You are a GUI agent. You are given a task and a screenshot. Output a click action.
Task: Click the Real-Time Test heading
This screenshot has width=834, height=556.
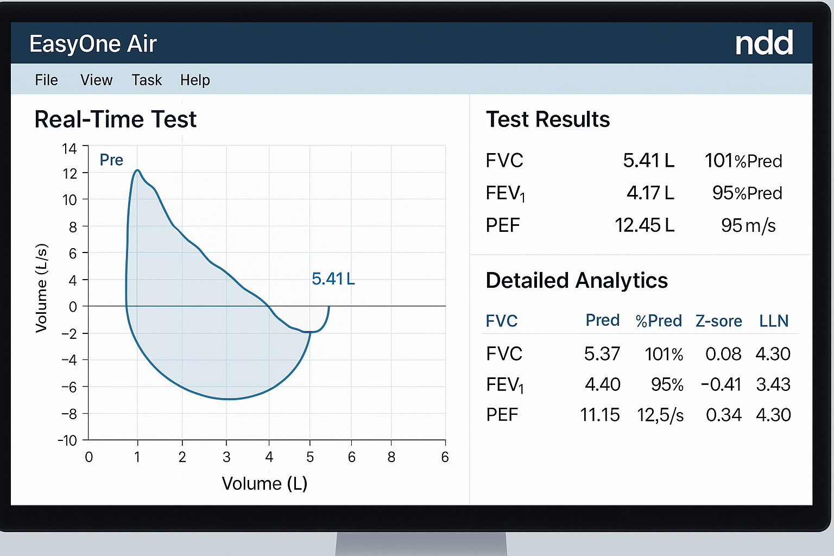pos(115,119)
